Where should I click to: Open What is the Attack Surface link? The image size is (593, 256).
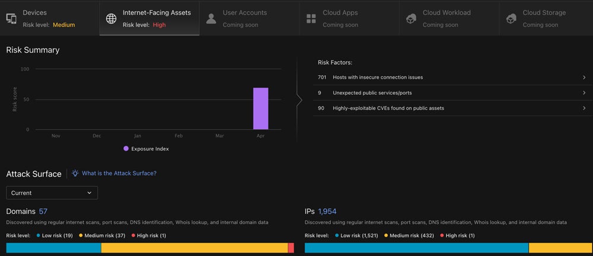(119, 174)
